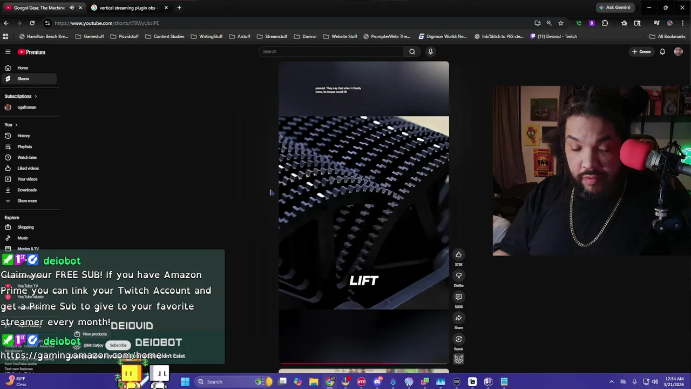Select Shorts in YouTube sidebar
This screenshot has height=389, width=691.
tap(28, 79)
